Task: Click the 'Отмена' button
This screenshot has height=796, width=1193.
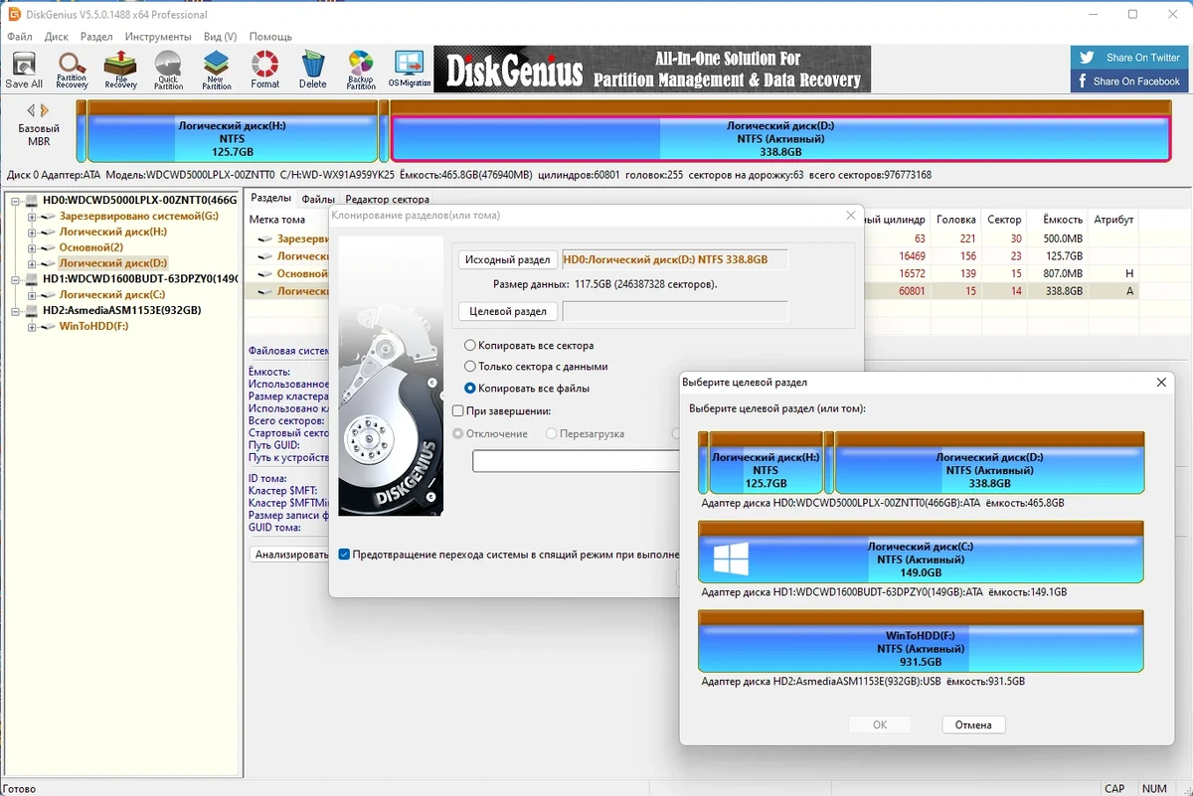Action: click(x=973, y=725)
